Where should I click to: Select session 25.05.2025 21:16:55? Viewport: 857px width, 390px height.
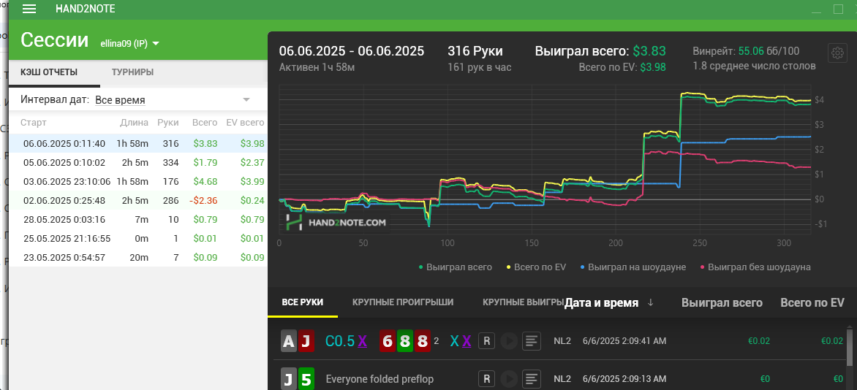tap(138, 239)
